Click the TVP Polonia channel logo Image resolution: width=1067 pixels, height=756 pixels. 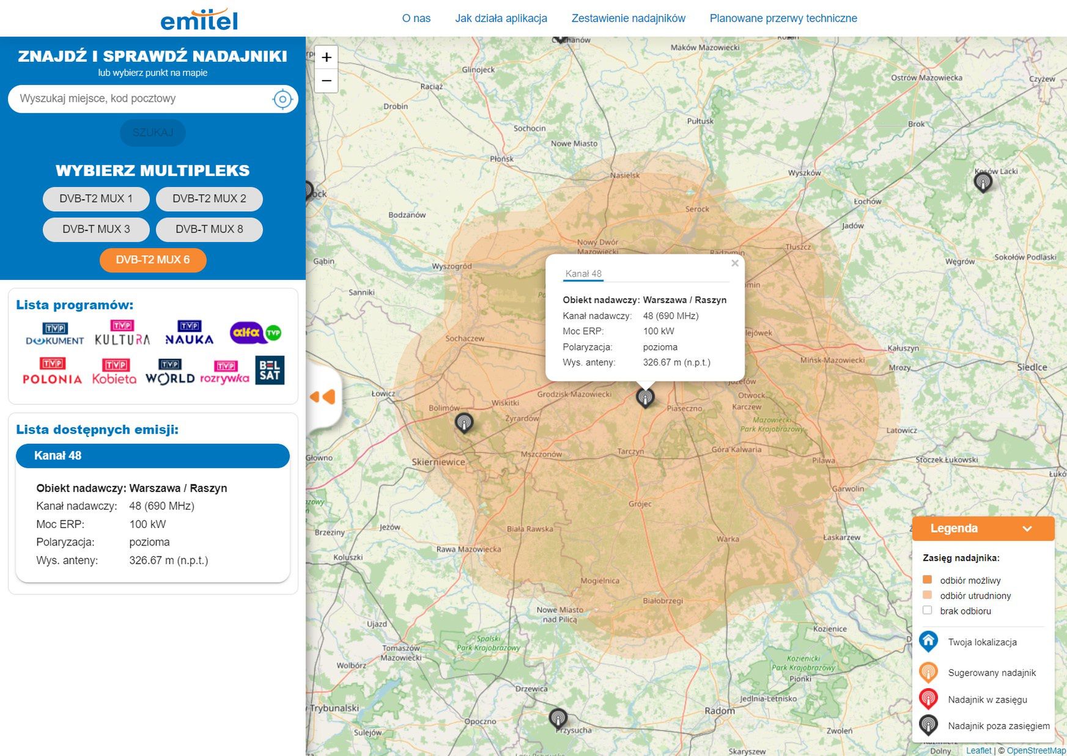[51, 372]
